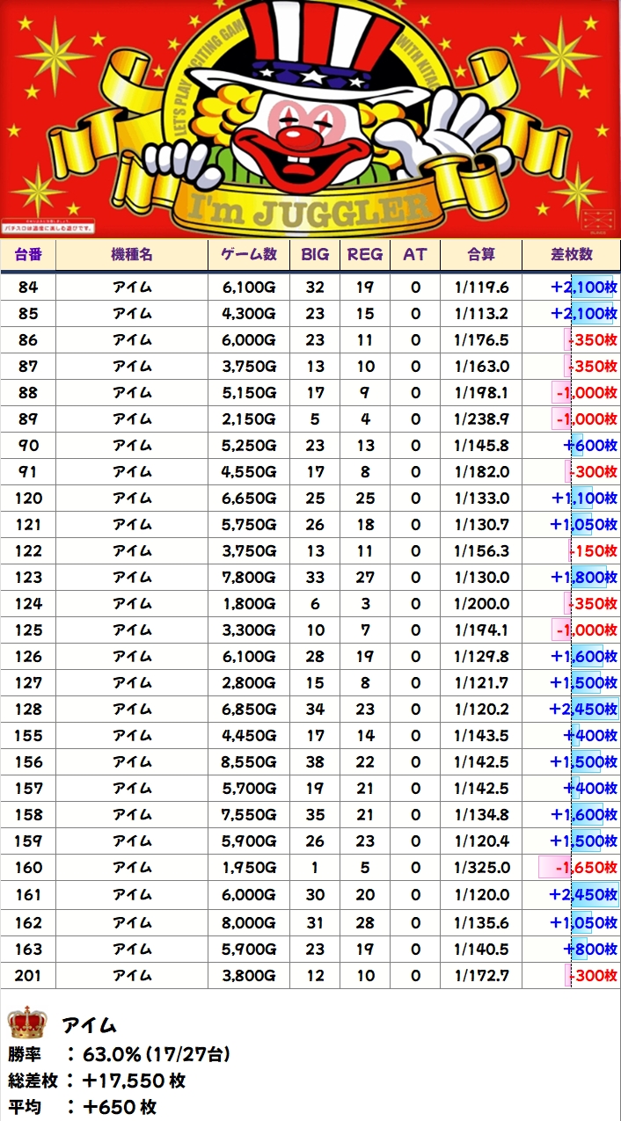The height and width of the screenshot is (1121, 621).
Task: Click the gold crown icon beside アイム
Action: [x=26, y=1024]
